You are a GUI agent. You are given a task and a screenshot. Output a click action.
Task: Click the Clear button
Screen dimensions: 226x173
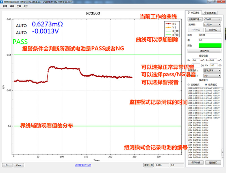[x=19, y=165]
